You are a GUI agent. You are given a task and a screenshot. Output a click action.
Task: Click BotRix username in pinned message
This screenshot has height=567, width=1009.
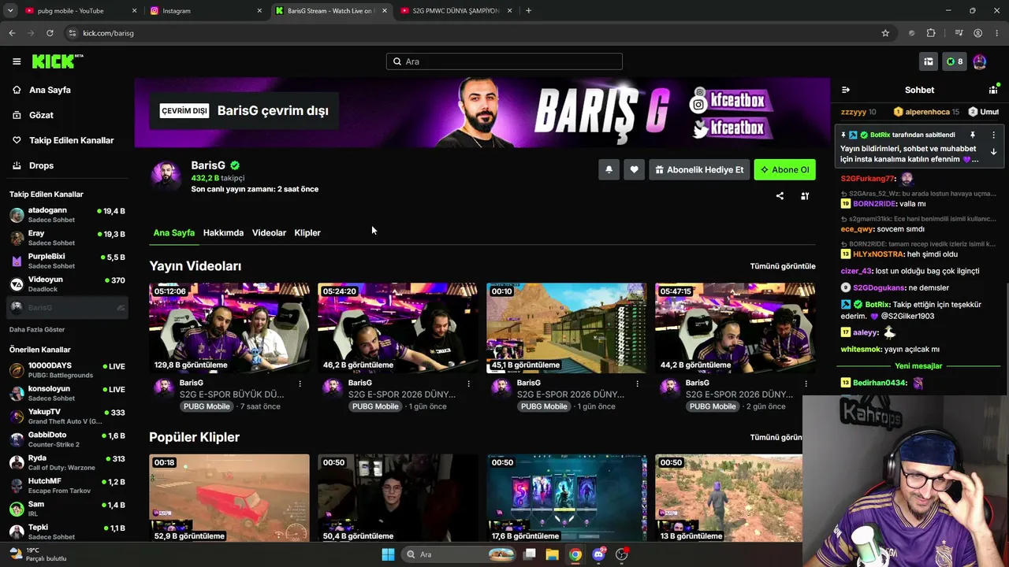[x=880, y=135]
